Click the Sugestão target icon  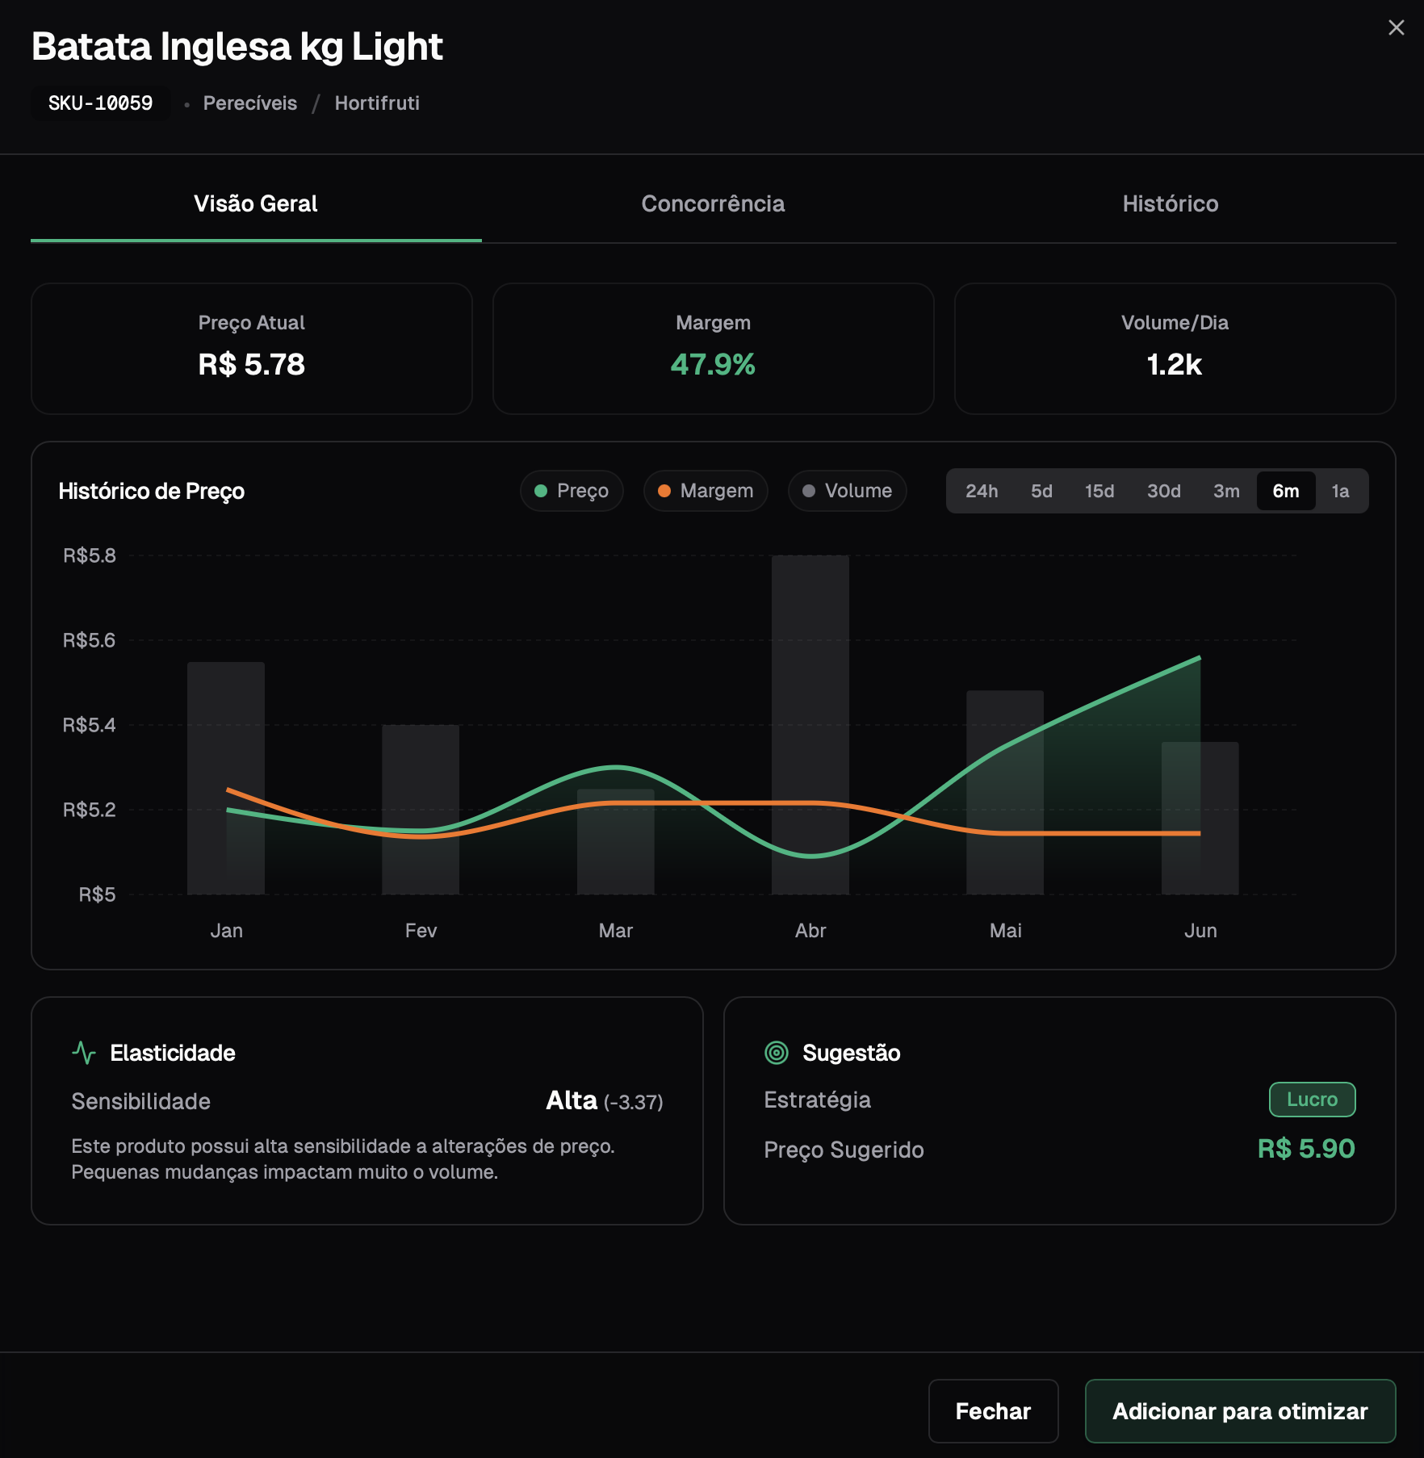coord(777,1052)
